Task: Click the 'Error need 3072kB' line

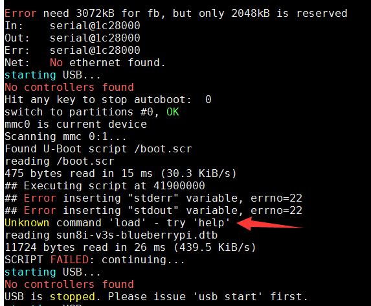Action: [176, 14]
